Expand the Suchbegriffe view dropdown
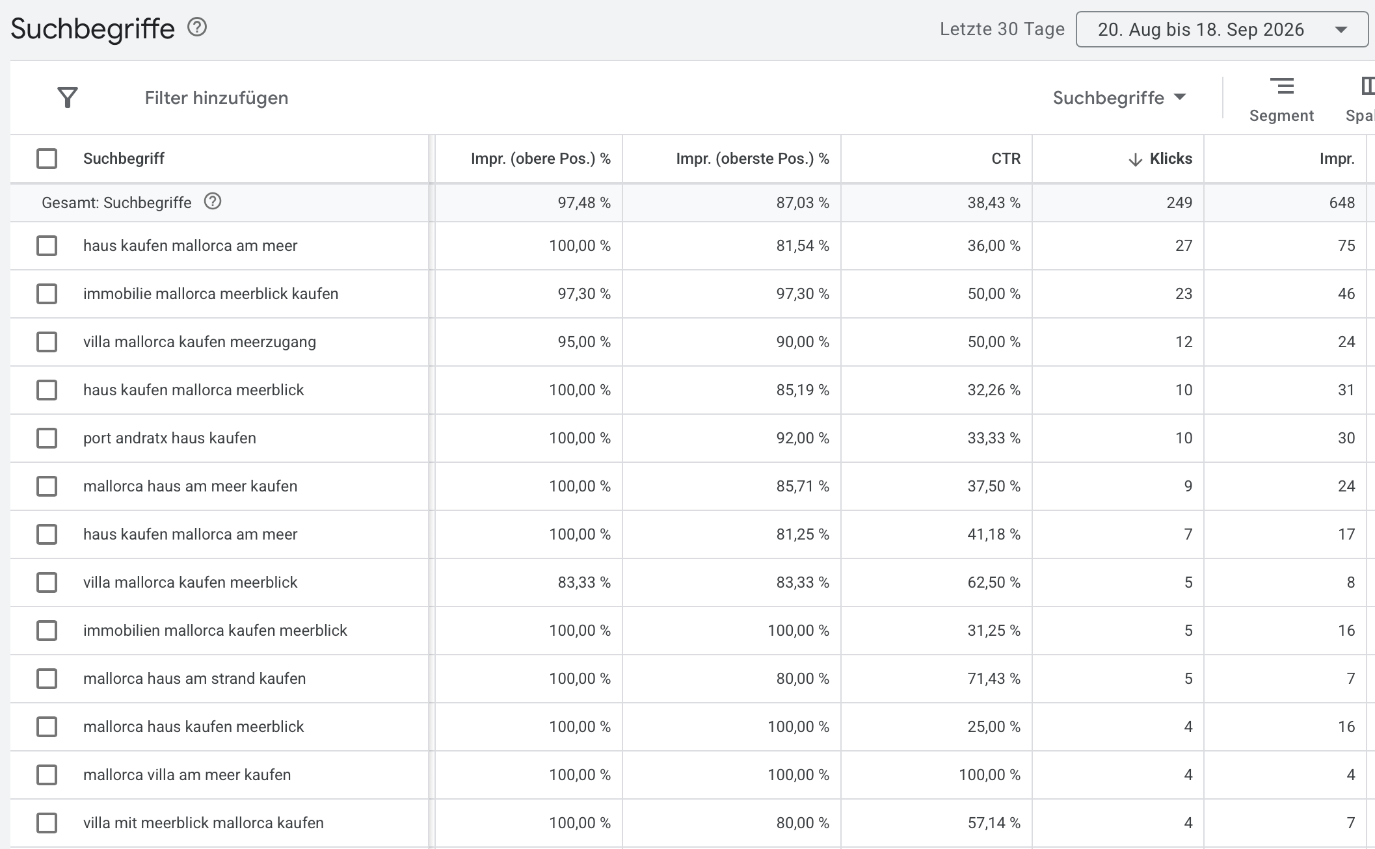Image resolution: width=1375 pixels, height=849 pixels. coord(1119,98)
